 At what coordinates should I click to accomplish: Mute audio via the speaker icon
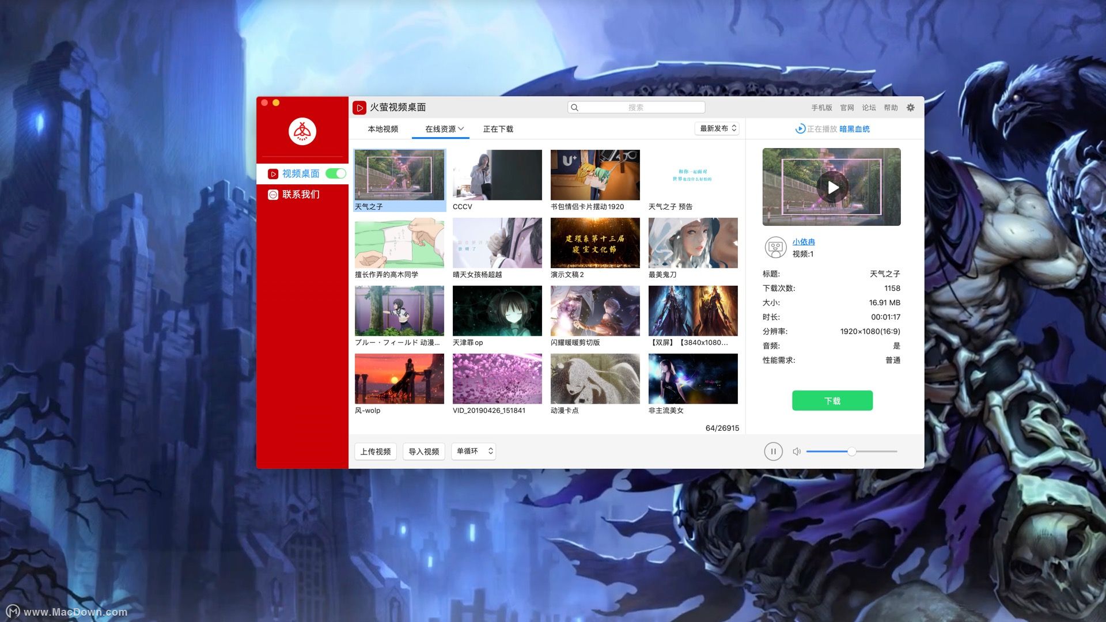[x=797, y=452]
